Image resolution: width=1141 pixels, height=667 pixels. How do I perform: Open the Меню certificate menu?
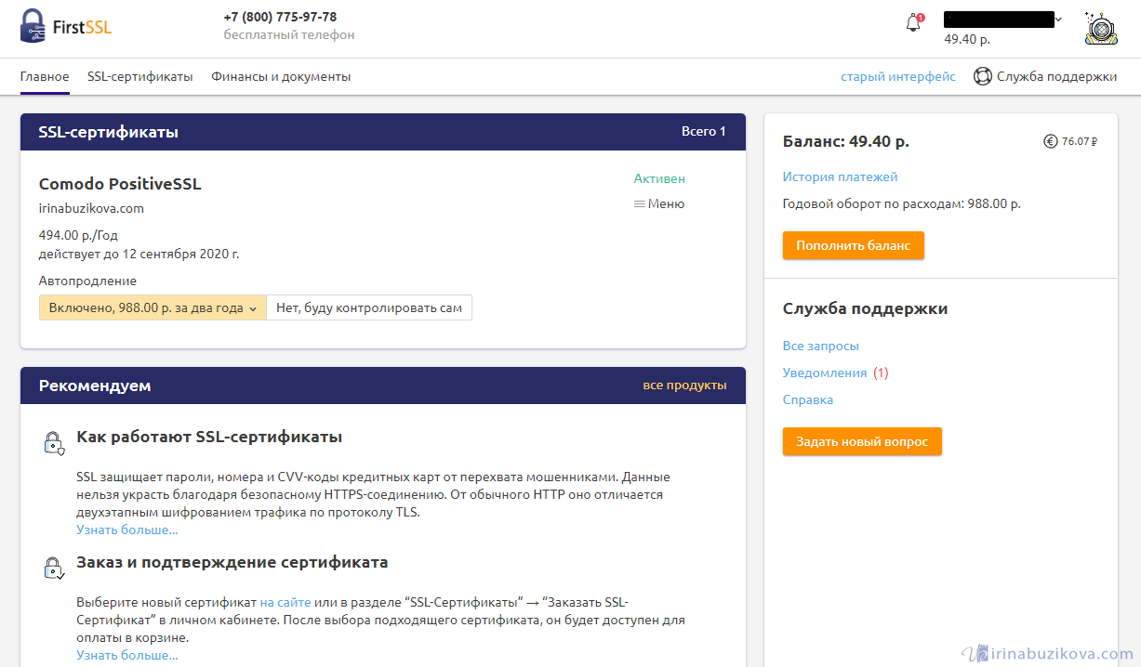pyautogui.click(x=666, y=204)
